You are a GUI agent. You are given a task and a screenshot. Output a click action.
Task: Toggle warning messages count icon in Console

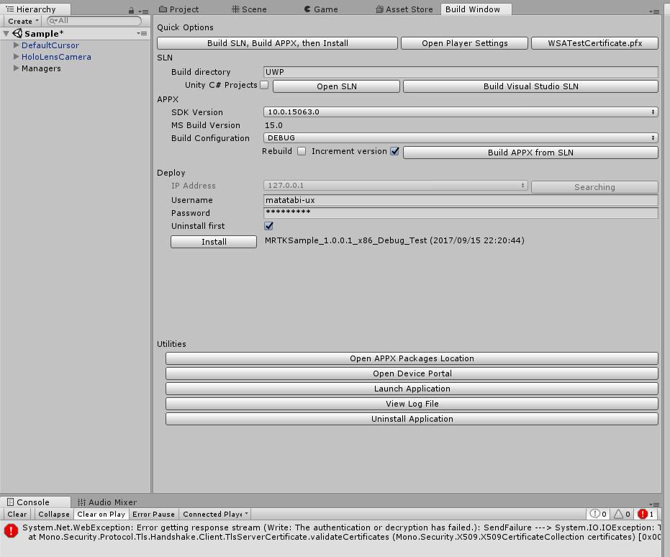[x=622, y=514]
